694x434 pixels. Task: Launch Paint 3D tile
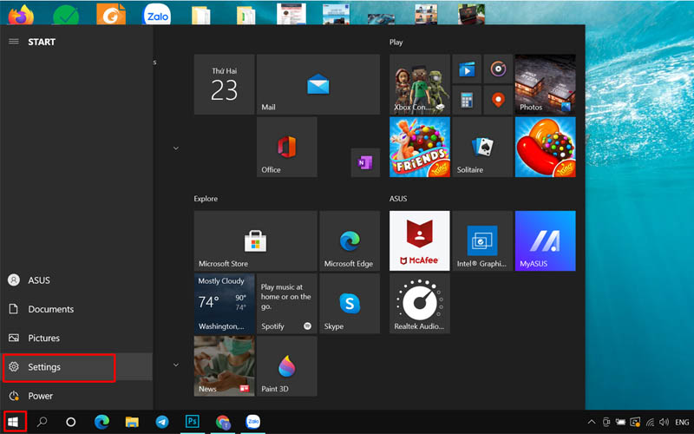[287, 366]
